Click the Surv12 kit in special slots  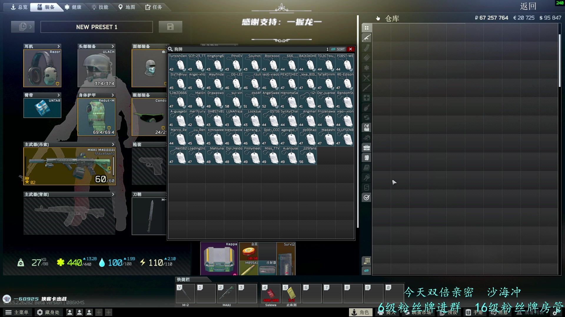pos(286,259)
